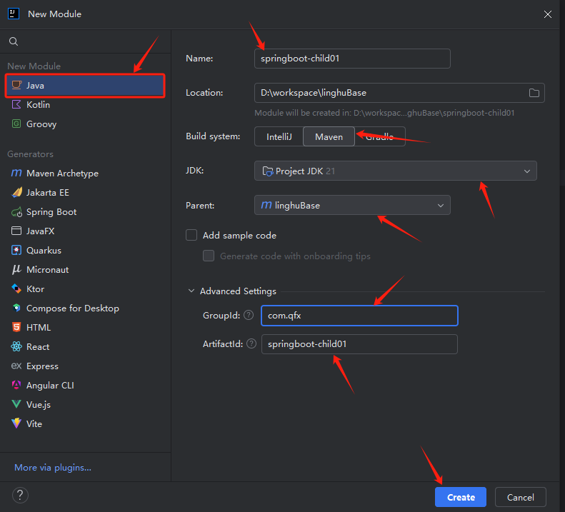
Task: Switch build system to IntelliJ
Action: 279,136
